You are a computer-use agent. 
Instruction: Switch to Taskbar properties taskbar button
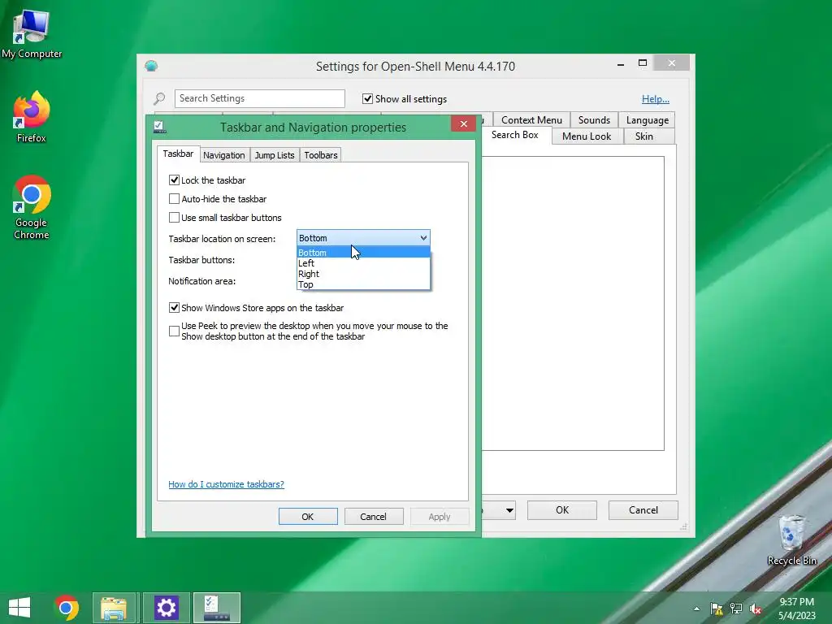(x=216, y=608)
